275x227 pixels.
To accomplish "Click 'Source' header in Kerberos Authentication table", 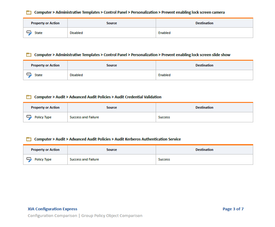I will pos(111,150).
